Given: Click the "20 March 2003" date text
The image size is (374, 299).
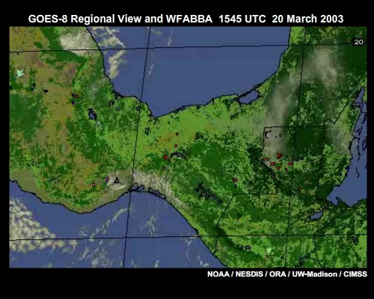Looking at the screenshot, I should pyautogui.click(x=307, y=19).
